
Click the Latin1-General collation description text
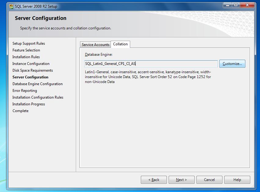[x=148, y=77]
